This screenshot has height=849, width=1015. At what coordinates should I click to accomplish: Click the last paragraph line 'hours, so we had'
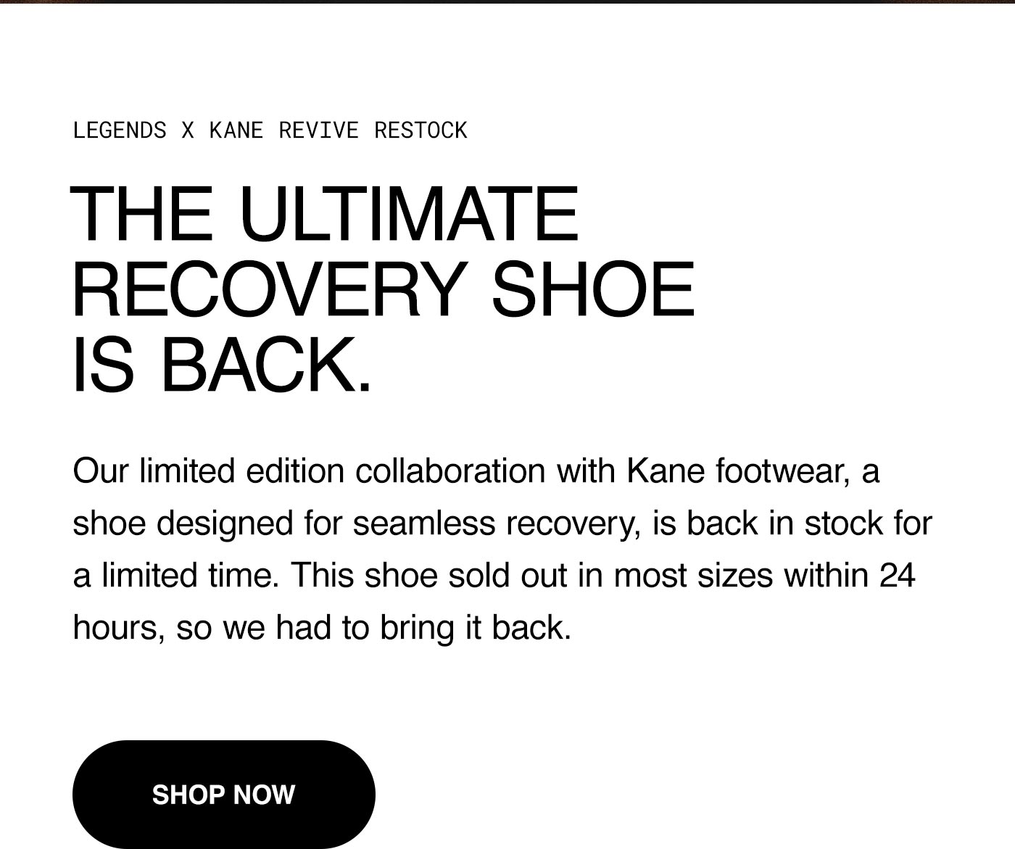[323, 628]
